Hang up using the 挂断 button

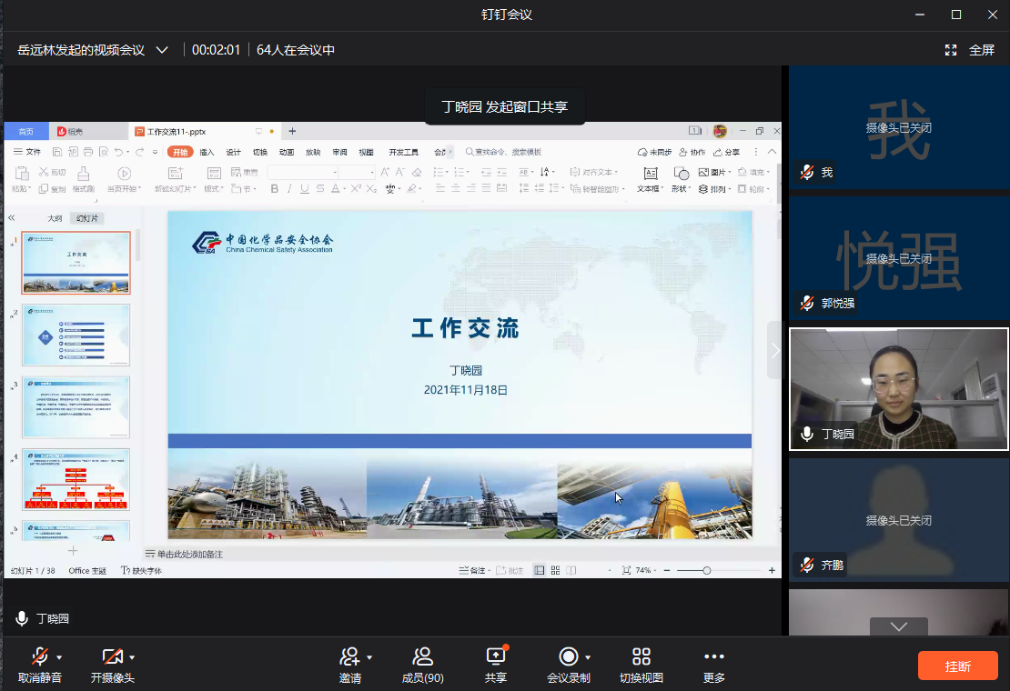click(x=957, y=665)
